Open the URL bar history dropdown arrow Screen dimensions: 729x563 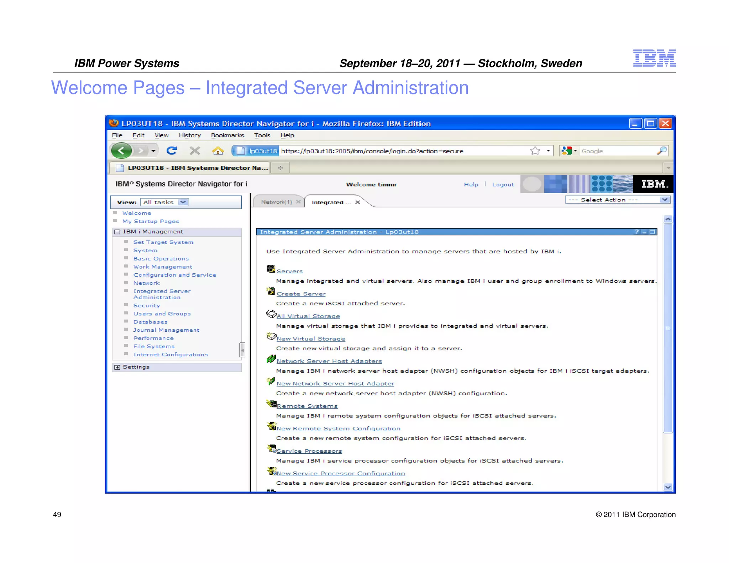tap(548, 151)
